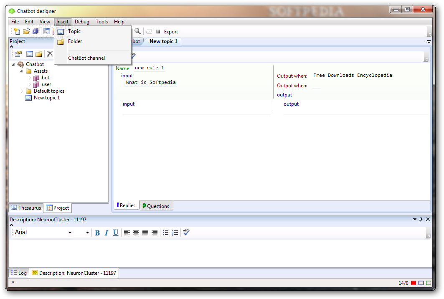Click the Save all icon in toolbar
The width and height of the screenshot is (444, 299).
[x=36, y=31]
